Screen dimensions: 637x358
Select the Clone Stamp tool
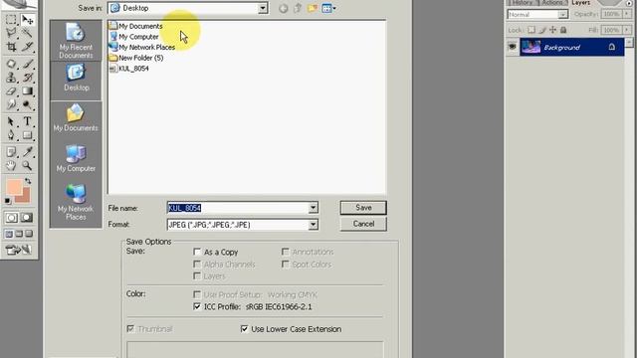pos(11,78)
